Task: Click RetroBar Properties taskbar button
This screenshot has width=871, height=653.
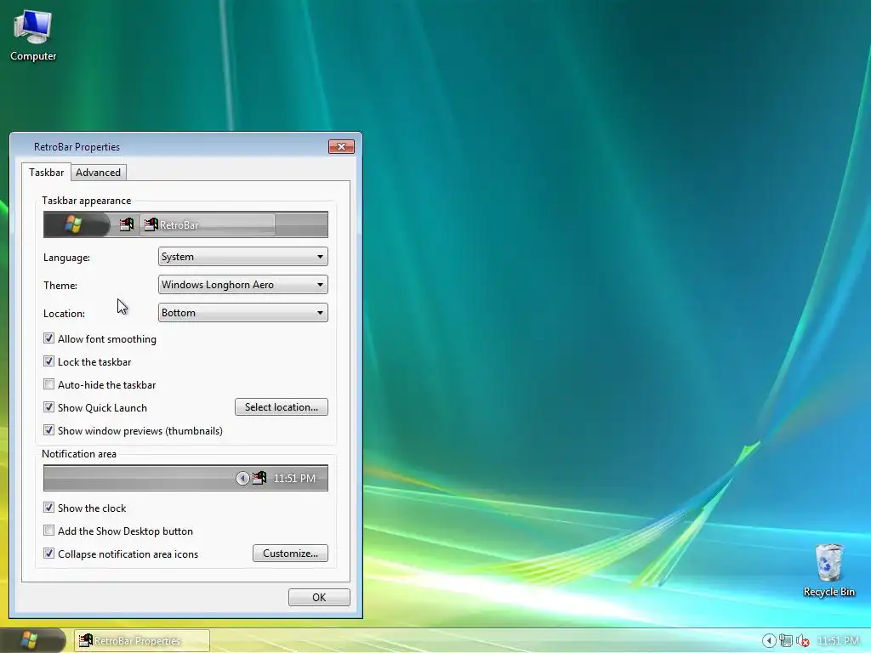Action: coord(142,641)
